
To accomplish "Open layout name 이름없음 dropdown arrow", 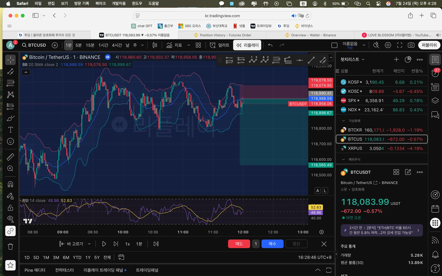I will point(364,45).
